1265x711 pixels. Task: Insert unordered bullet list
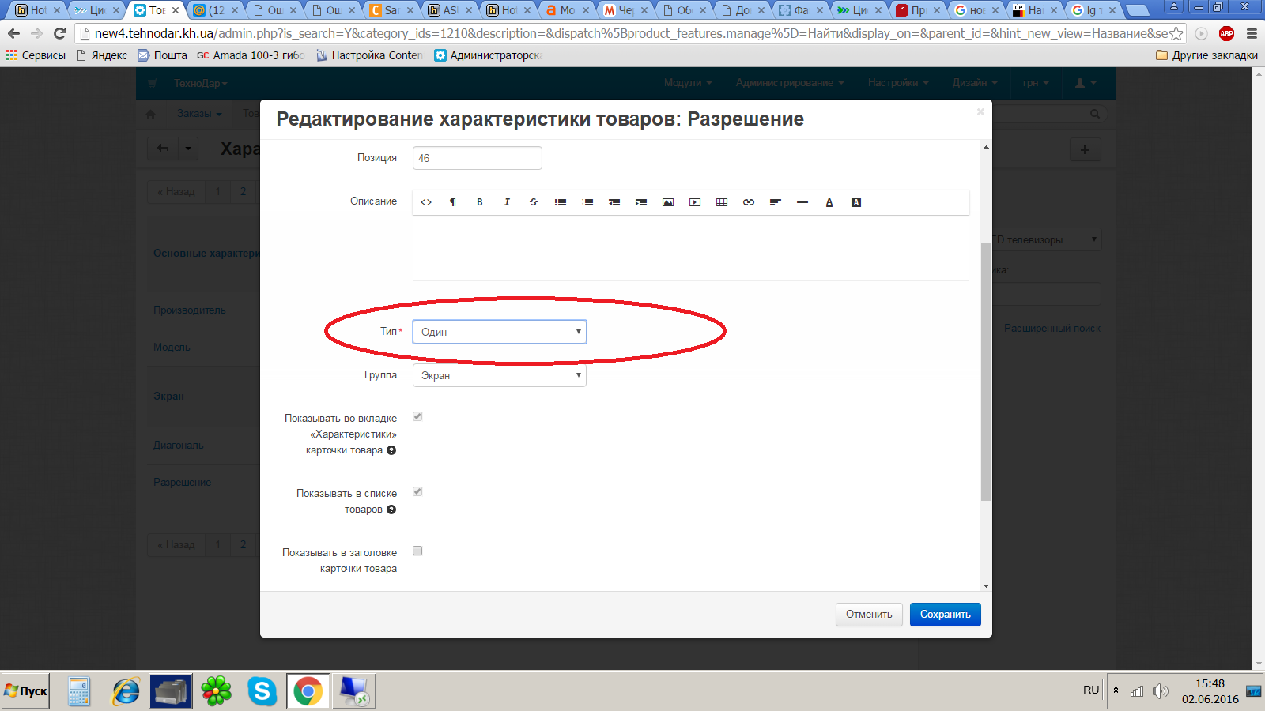click(x=561, y=202)
